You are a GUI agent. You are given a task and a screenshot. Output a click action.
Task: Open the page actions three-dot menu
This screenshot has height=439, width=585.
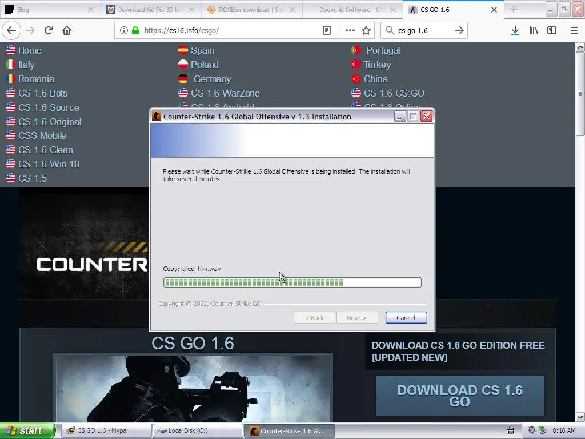(x=350, y=31)
